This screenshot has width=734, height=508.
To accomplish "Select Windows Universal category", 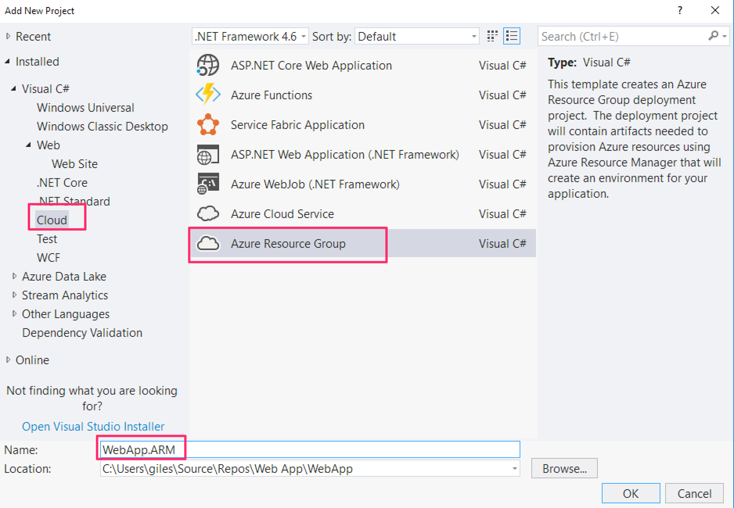I will [x=85, y=107].
